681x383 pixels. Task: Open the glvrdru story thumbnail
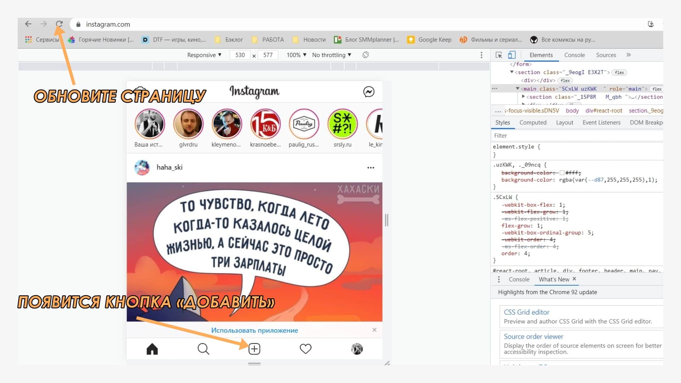pos(188,124)
